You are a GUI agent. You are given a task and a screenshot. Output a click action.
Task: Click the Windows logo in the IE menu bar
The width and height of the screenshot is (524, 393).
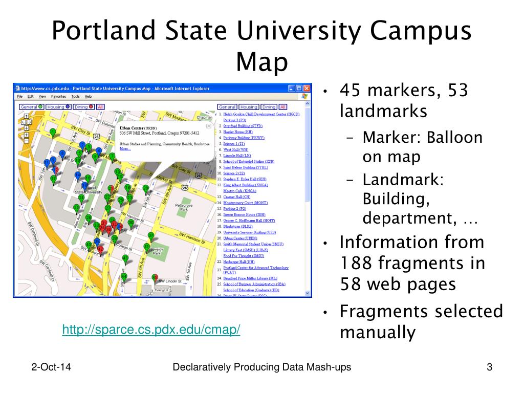coord(304,96)
